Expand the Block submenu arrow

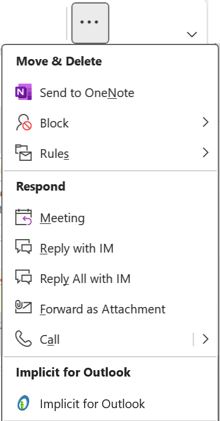tap(205, 122)
